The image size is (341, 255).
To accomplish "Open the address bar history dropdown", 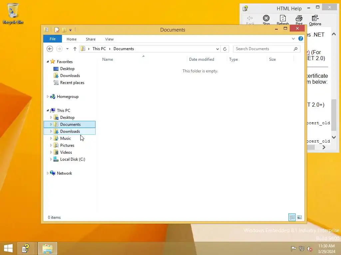I will pyautogui.click(x=217, y=49).
